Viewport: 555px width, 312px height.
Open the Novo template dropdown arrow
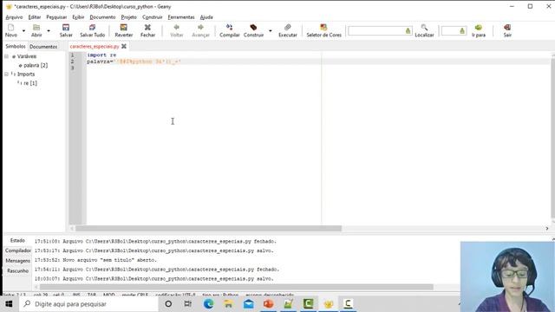23,31
